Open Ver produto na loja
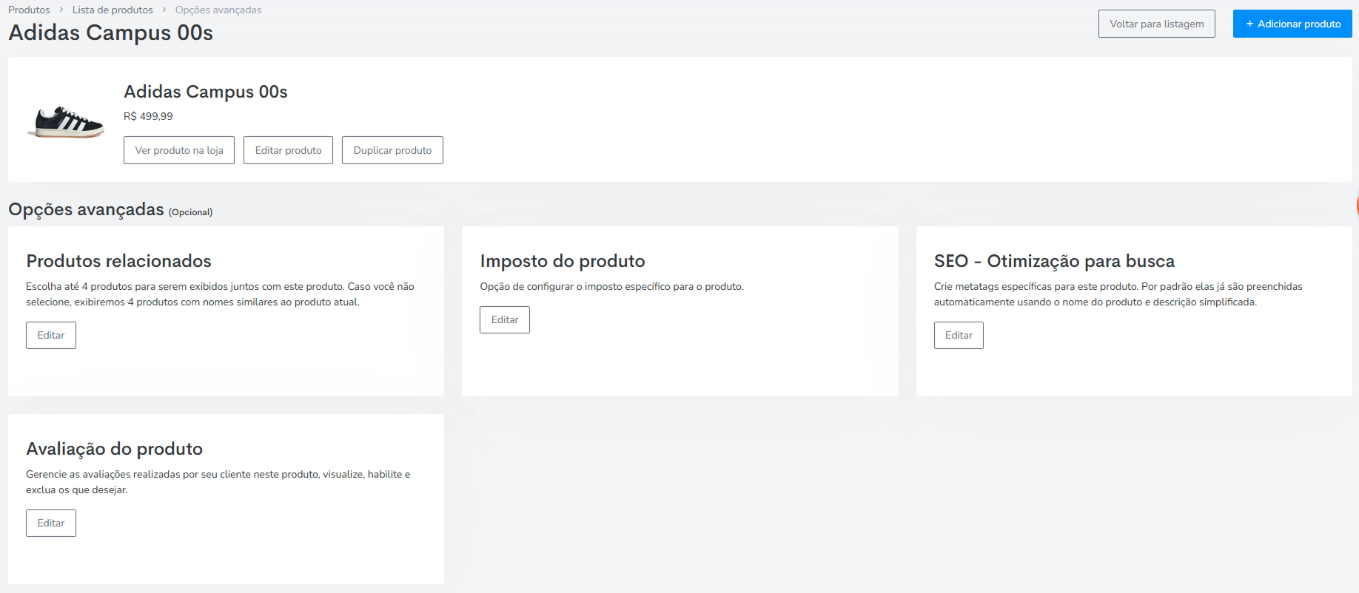 [x=179, y=150]
